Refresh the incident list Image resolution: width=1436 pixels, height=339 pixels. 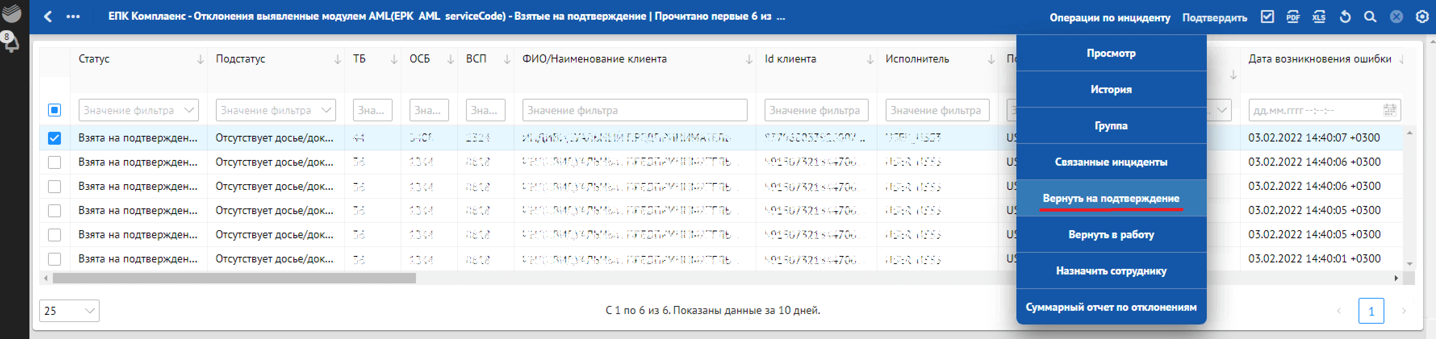pos(1344,17)
